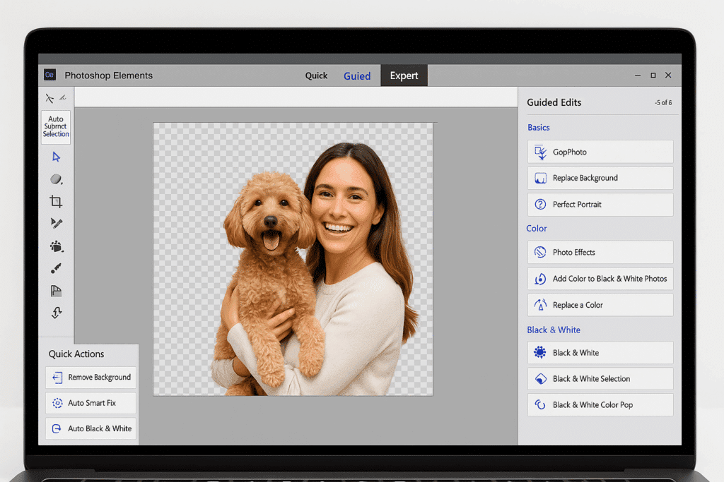Open the Gradient tool icon
Screen dimensions: 724x482
[x=56, y=291]
